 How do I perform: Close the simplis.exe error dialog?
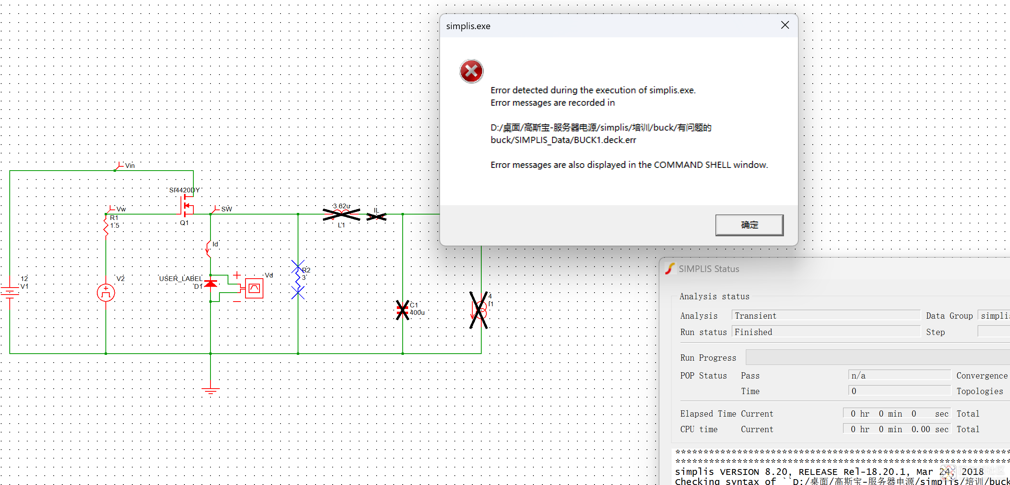pos(785,26)
